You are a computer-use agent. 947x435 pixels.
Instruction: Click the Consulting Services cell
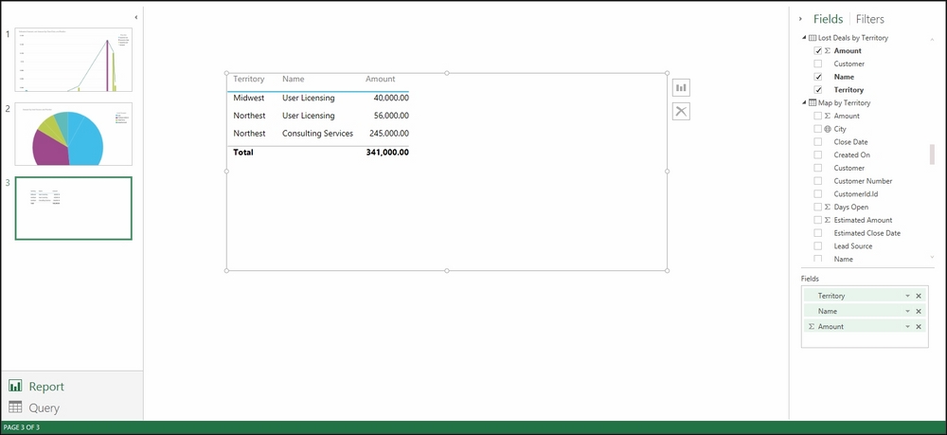(317, 134)
